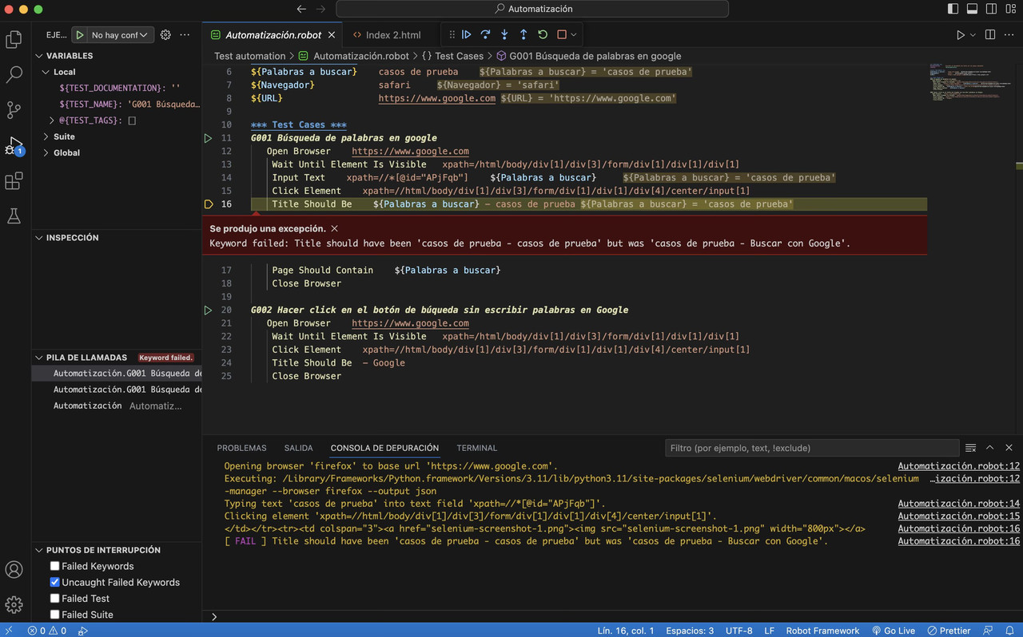Open Customize Layout icon
The height and width of the screenshot is (637, 1023).
pyautogui.click(x=1010, y=9)
